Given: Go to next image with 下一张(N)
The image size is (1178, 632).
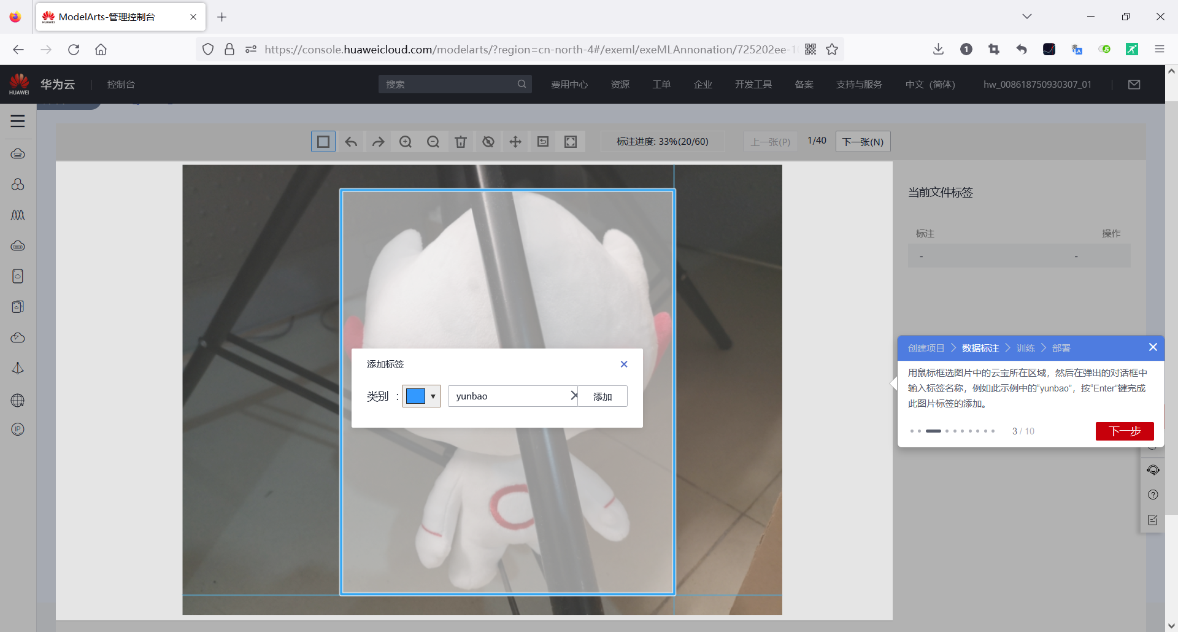Looking at the screenshot, I should [x=863, y=142].
